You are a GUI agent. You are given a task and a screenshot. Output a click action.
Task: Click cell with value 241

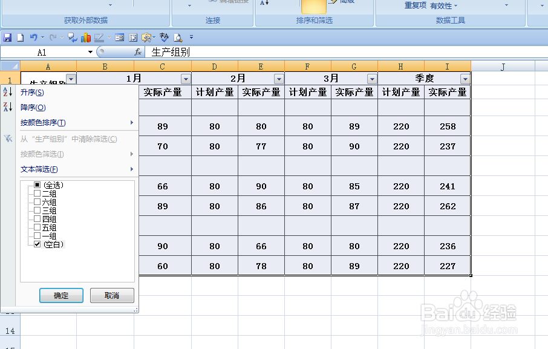coord(448,186)
